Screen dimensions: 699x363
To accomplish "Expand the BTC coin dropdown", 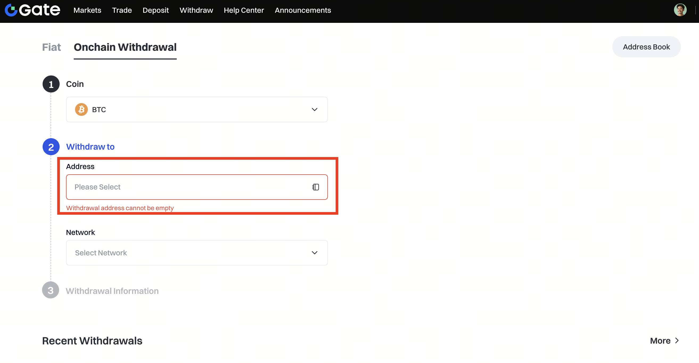I will tap(196, 109).
